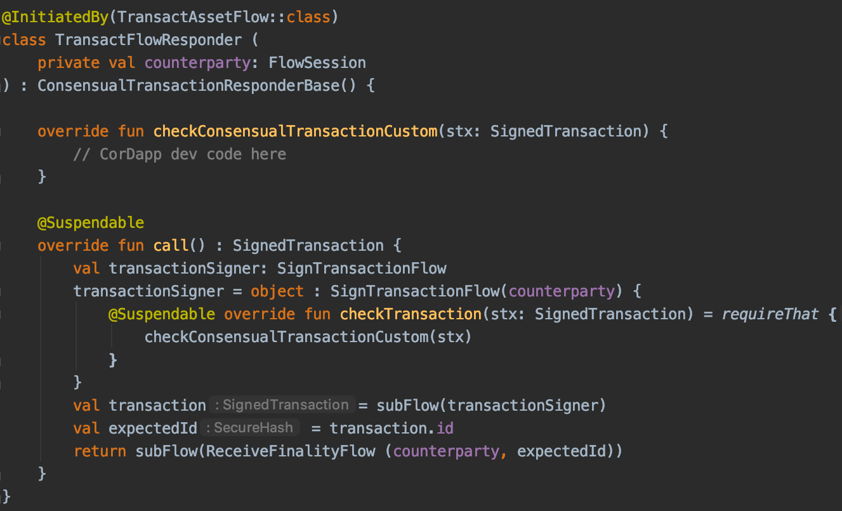Image resolution: width=842 pixels, height=511 pixels.
Task: Click the TransactFlowResponder class name
Action: pos(148,40)
